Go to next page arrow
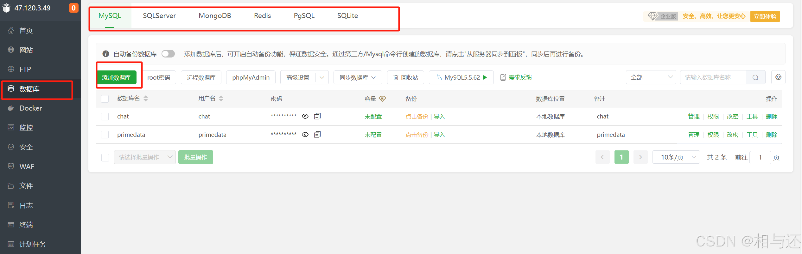Image resolution: width=802 pixels, height=254 pixels. pyautogui.click(x=640, y=157)
